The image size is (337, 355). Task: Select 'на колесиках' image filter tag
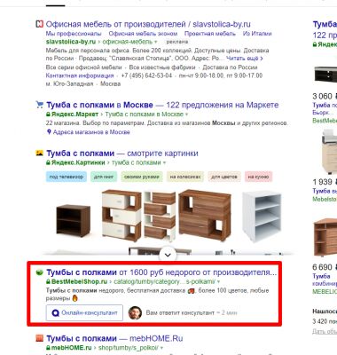(185, 177)
